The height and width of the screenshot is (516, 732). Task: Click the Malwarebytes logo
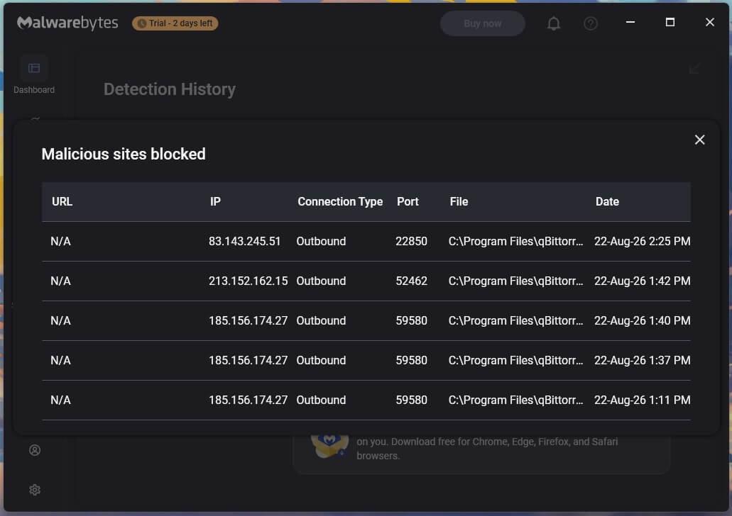(67, 23)
